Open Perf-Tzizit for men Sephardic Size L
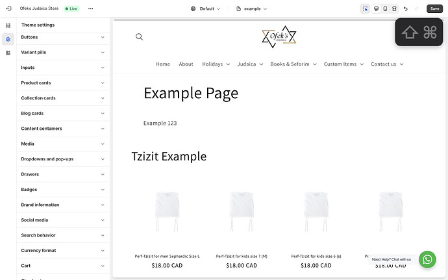Screen dimensions: 448x280 point(167,256)
